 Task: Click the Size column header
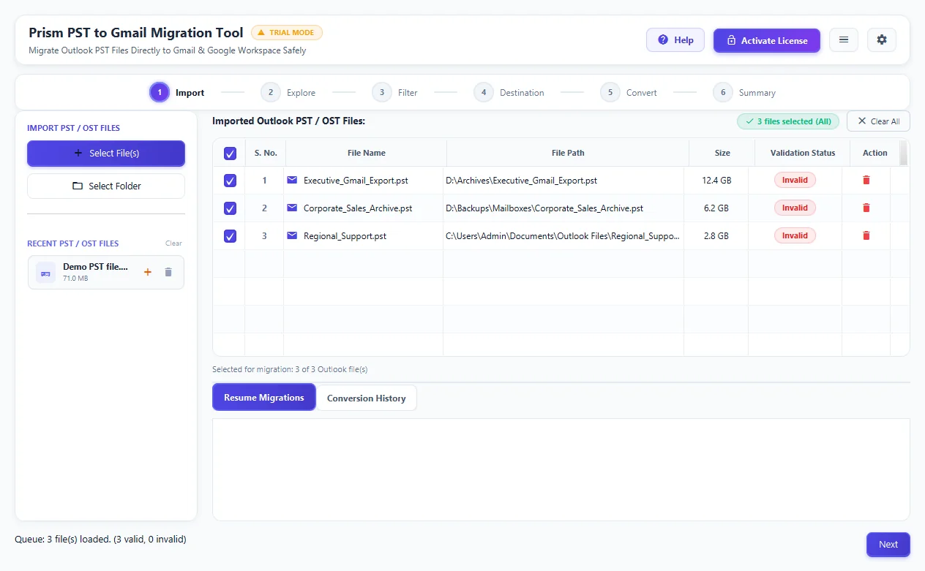point(722,154)
